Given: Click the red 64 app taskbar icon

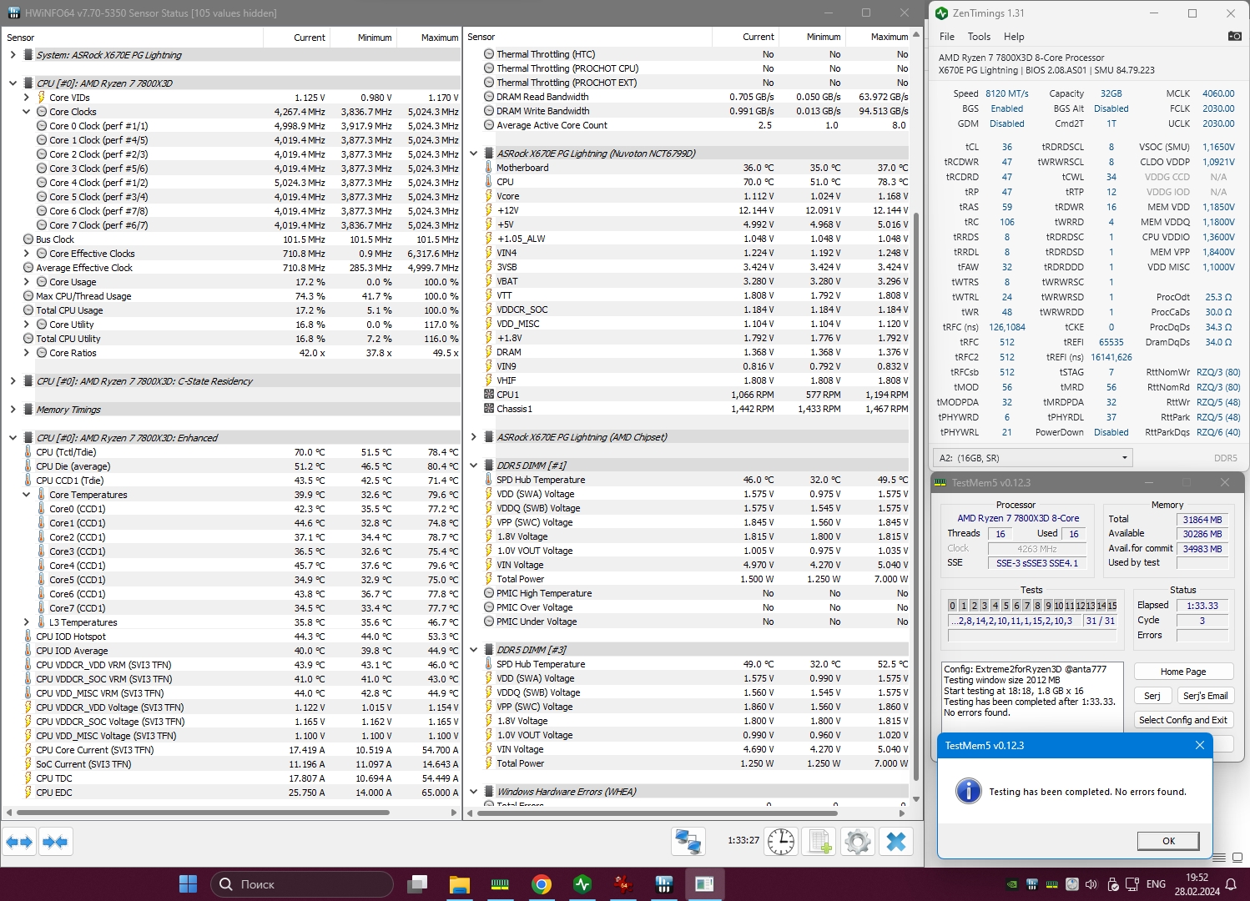Looking at the screenshot, I should pos(622,883).
